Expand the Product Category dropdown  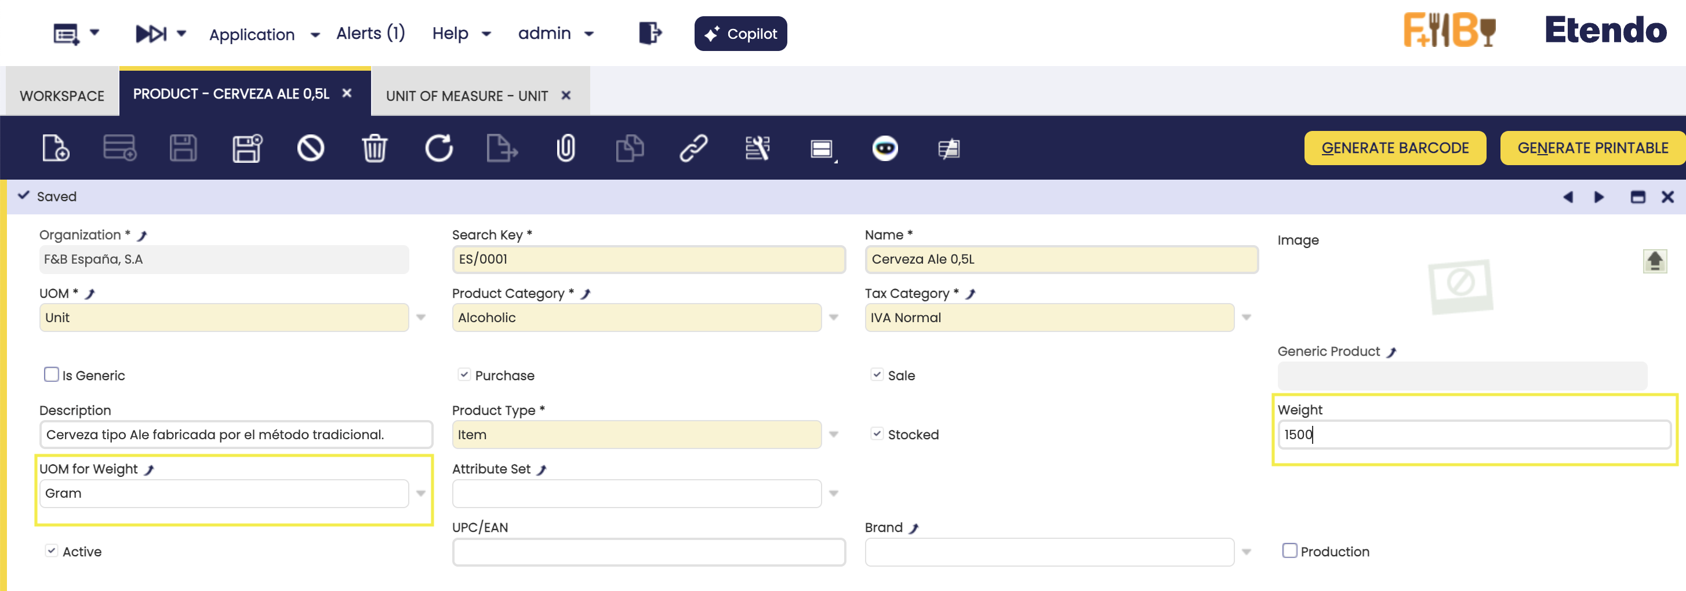(x=833, y=318)
